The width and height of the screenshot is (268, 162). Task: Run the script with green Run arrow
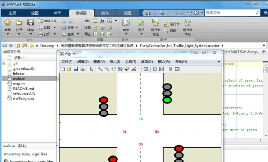[141, 22]
